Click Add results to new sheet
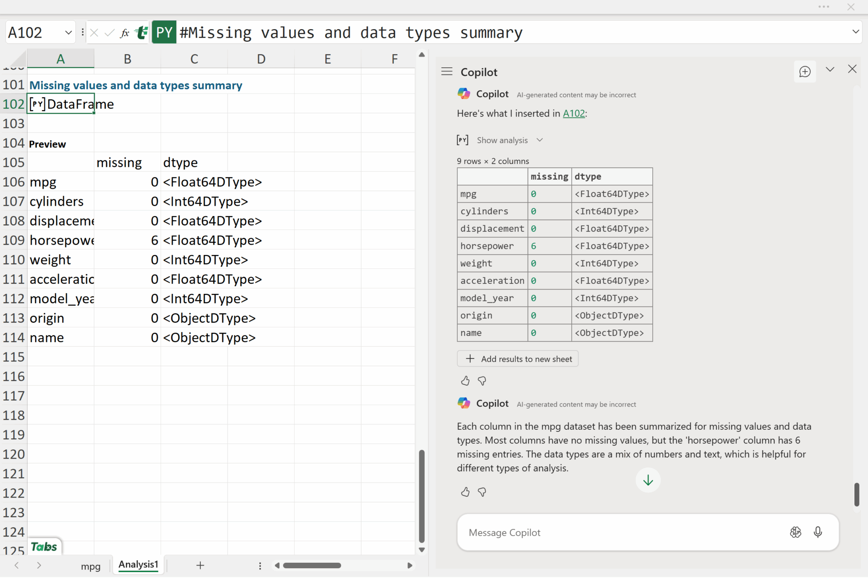The height and width of the screenshot is (578, 868). tap(517, 359)
